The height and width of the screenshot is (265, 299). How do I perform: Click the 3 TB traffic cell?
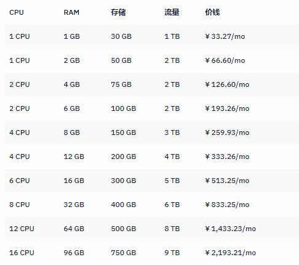172,132
